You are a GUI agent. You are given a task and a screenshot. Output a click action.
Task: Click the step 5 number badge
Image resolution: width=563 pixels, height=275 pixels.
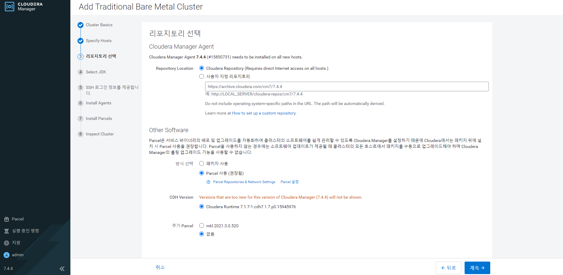tap(81, 87)
